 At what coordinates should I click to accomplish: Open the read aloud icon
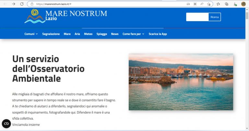coord(202,4)
